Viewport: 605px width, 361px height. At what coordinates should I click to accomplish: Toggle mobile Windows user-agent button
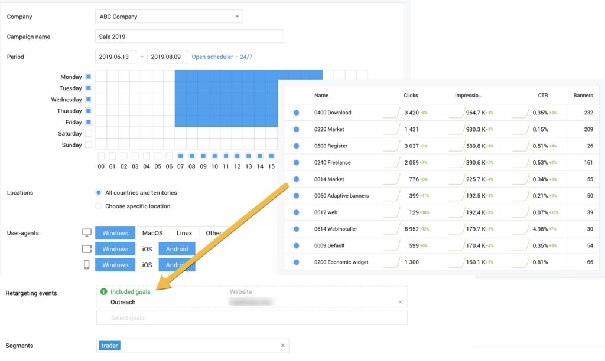(x=115, y=265)
